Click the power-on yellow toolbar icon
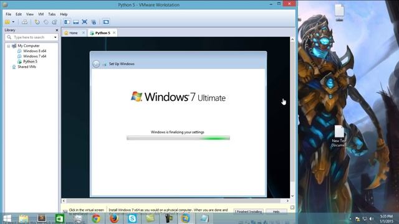This screenshot has width=399, height=224. coord(7,22)
